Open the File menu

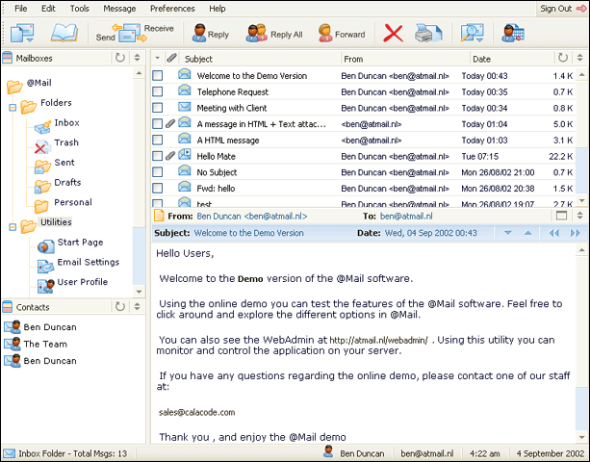[21, 9]
